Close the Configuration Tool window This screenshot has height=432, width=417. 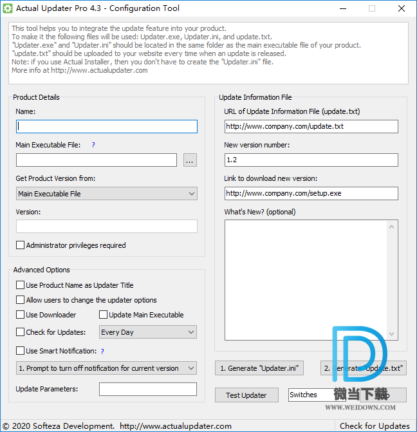coord(402,8)
